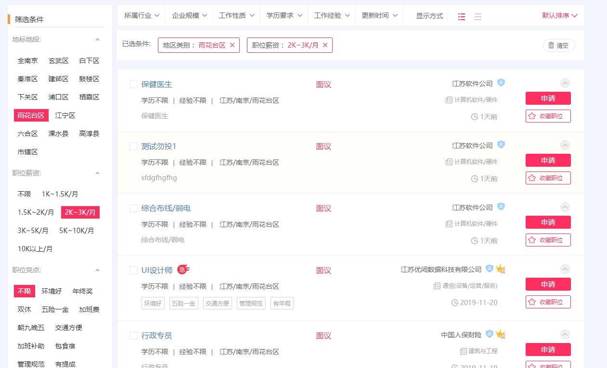Viewport: 607px width, 368px height.
Task: Collapse the UI设计师 job entry arrow
Action: pyautogui.click(x=565, y=269)
